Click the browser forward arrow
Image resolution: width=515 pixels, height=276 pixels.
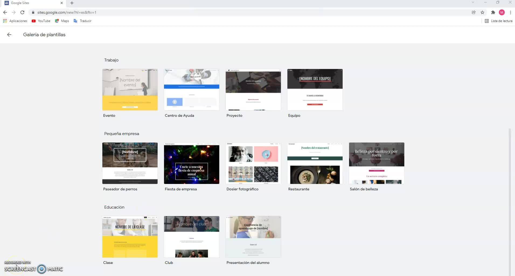click(x=14, y=12)
